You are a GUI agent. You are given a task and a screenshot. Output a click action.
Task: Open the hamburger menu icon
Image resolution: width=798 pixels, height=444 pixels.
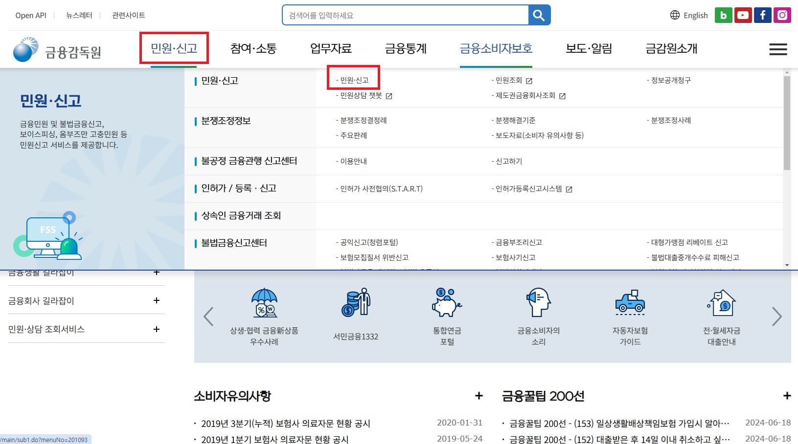click(777, 49)
